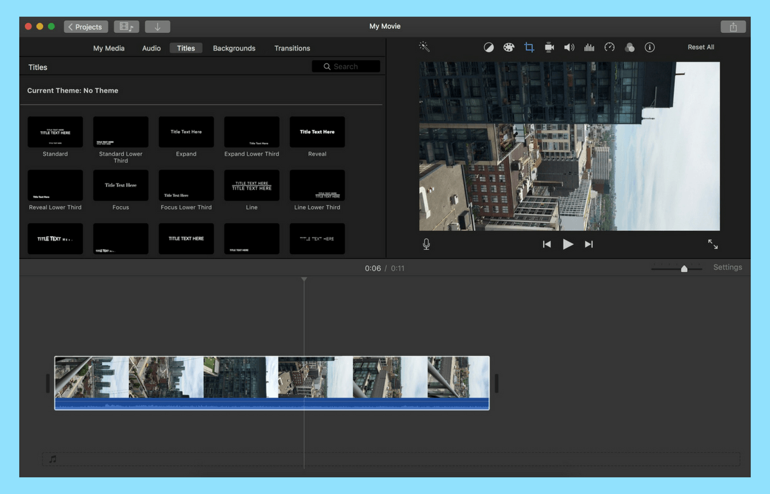Image resolution: width=770 pixels, height=494 pixels.
Task: Select the Line Lower Third title
Action: (x=317, y=185)
